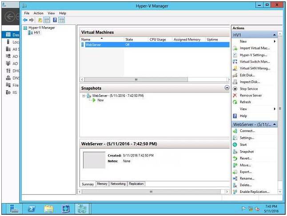Open the New submenu in Actions
The height and width of the screenshot is (216, 287).
pos(255,41)
